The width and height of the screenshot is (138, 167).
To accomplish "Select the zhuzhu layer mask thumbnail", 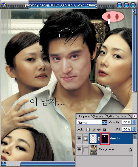I will [x=105, y=138].
